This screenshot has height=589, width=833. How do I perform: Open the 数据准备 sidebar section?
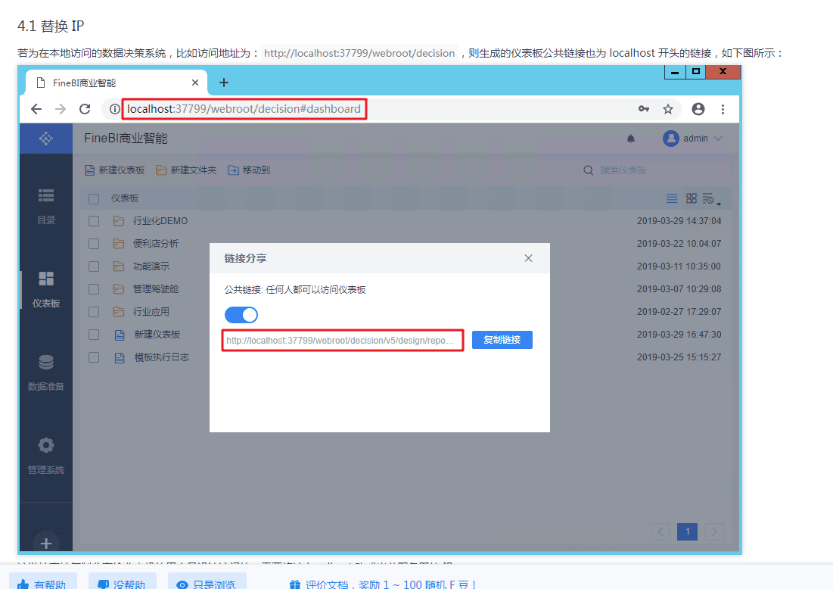click(x=46, y=372)
